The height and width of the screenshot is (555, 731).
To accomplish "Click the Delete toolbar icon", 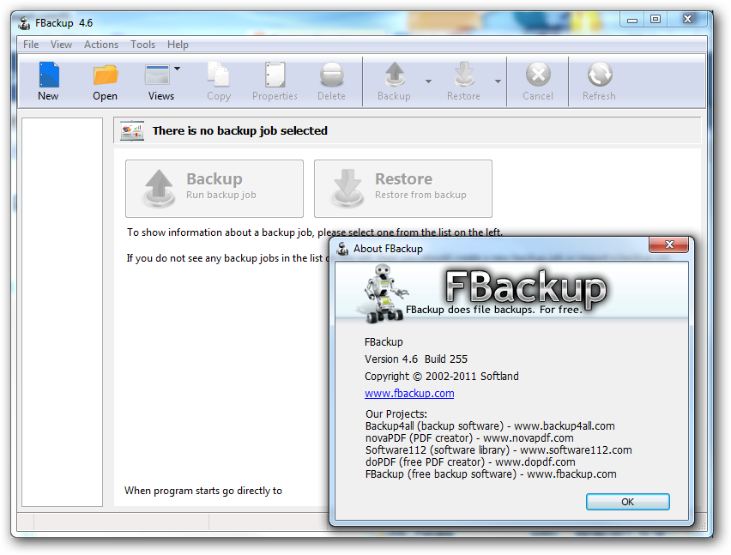I will [x=331, y=75].
